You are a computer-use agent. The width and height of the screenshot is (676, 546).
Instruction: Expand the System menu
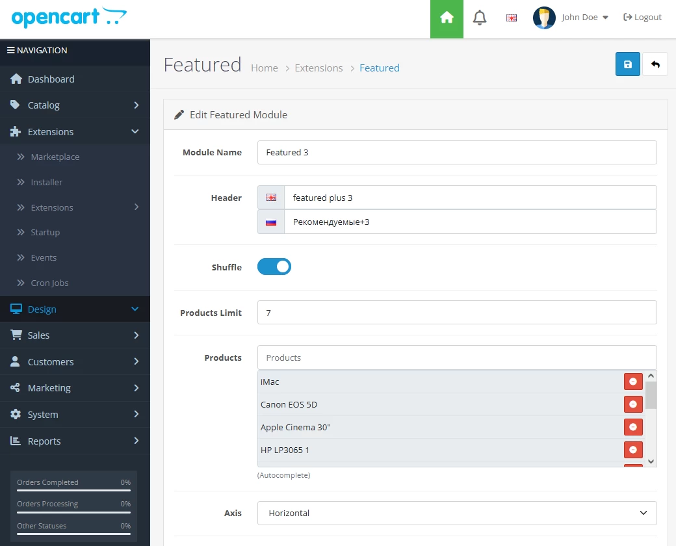75,415
